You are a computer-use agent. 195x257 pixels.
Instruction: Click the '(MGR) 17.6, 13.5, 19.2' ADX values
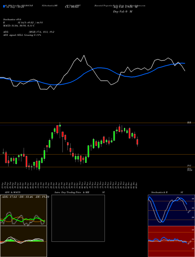point(41,32)
